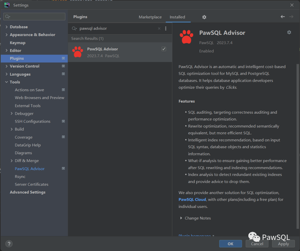Switch to the Marketplace tab
Image resolution: width=300 pixels, height=251 pixels.
150,17
